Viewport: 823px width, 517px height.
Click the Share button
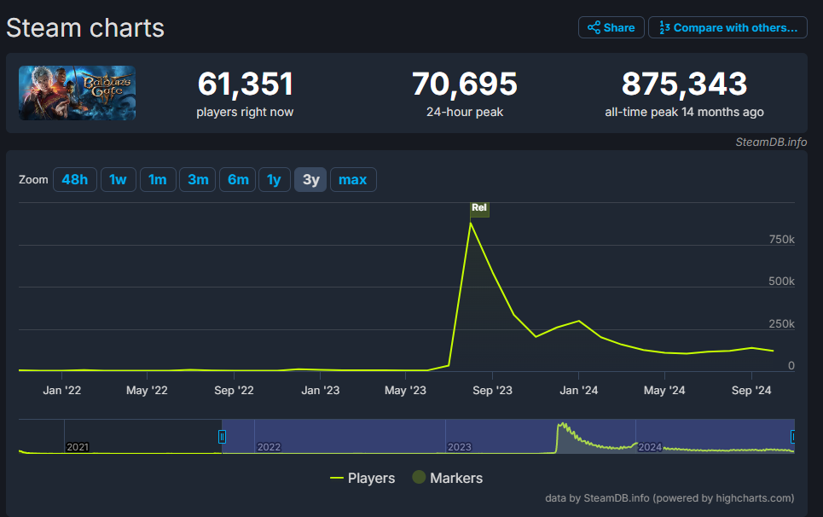pyautogui.click(x=611, y=27)
